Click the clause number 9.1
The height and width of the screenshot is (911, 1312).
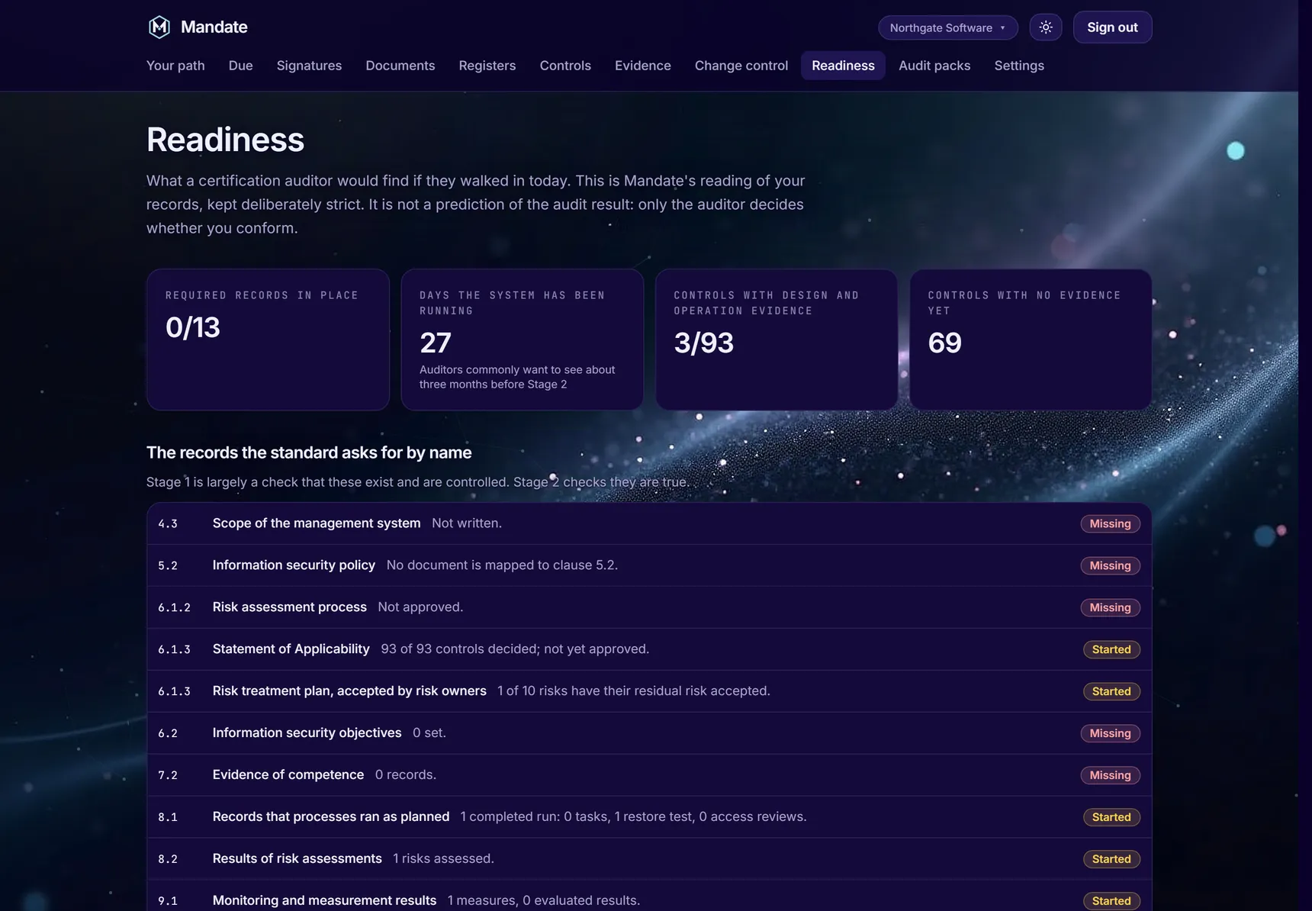(x=168, y=902)
